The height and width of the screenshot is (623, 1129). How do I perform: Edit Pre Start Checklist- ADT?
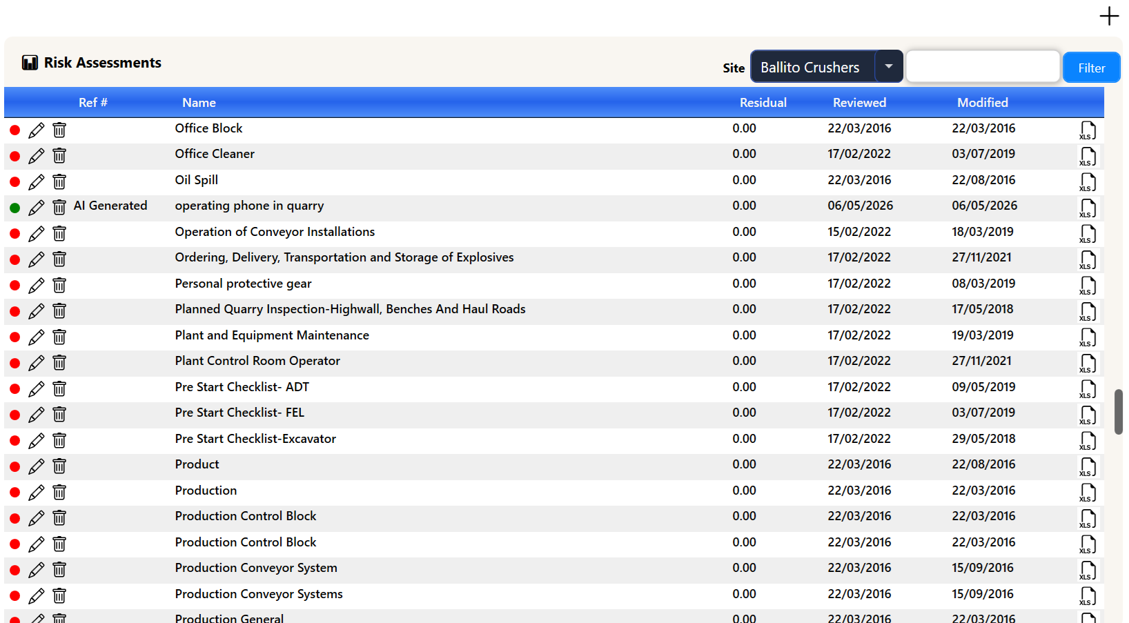tap(37, 388)
